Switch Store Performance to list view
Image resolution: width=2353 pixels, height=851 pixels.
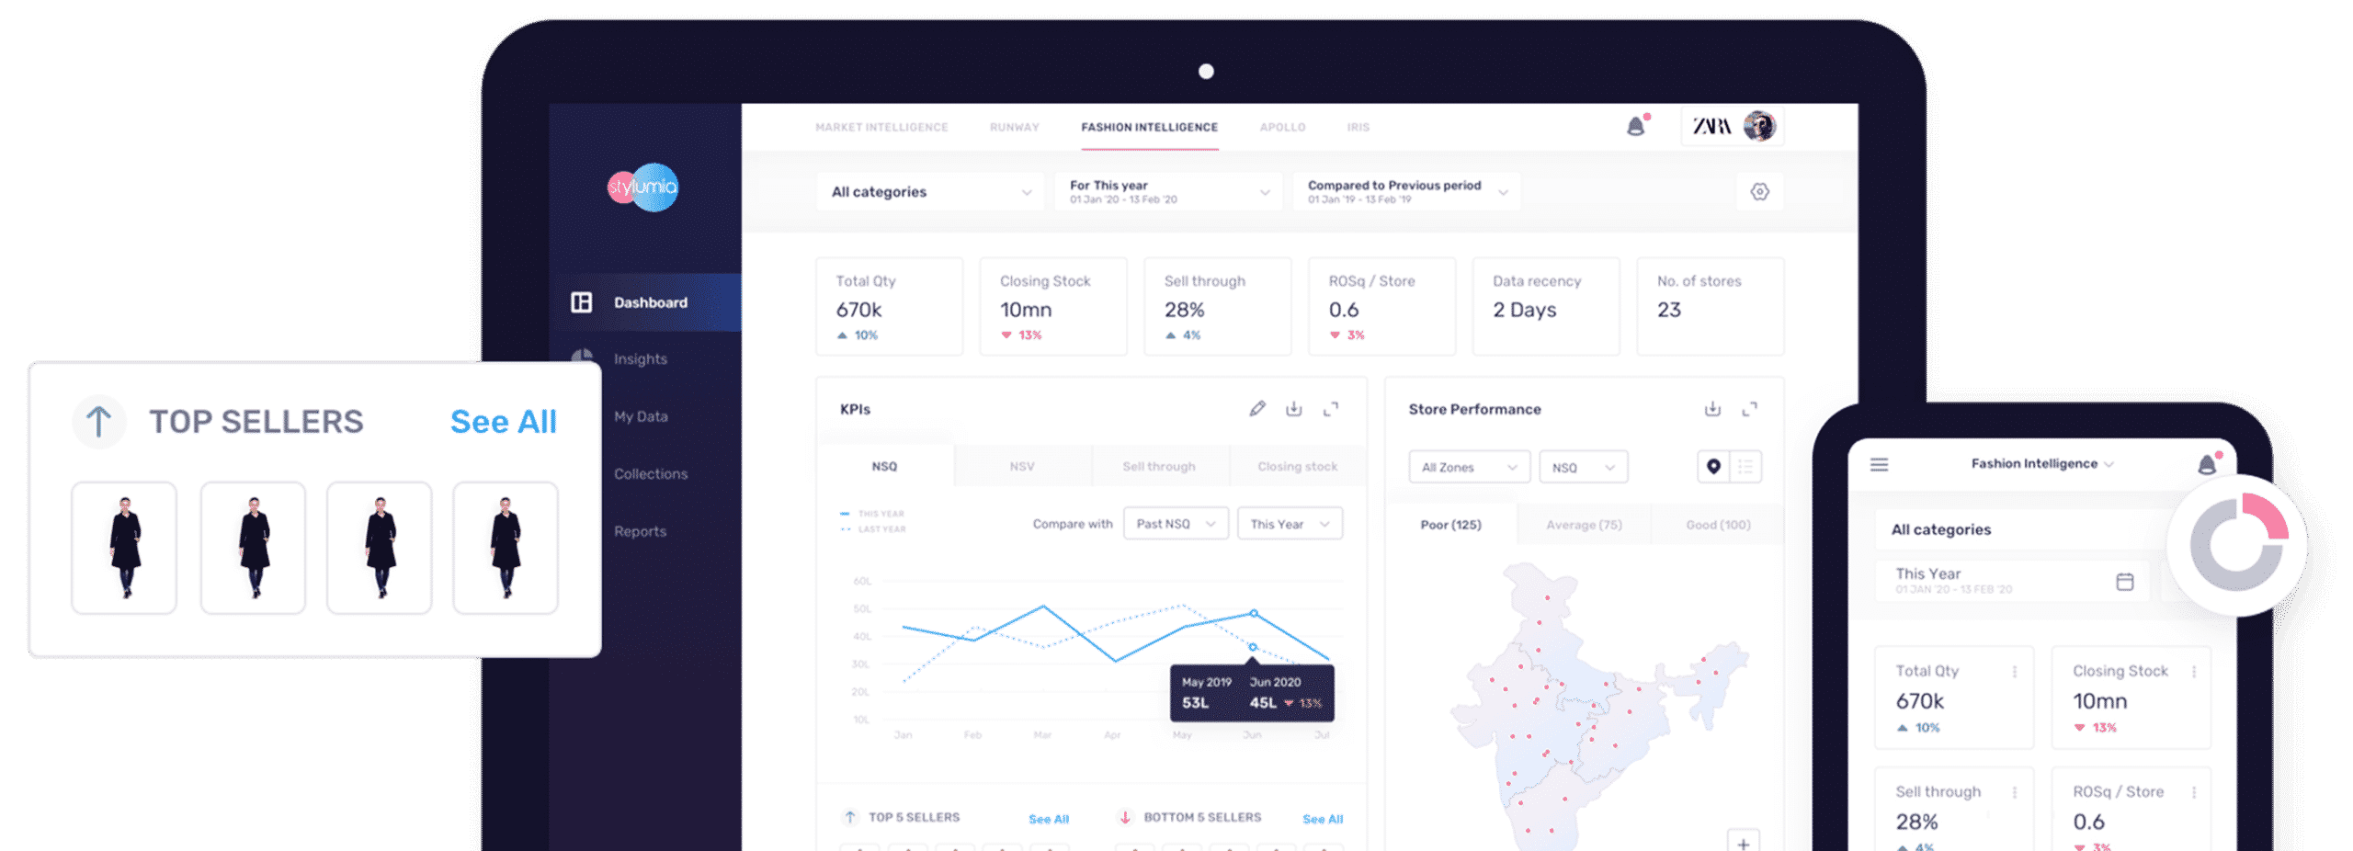(1745, 467)
